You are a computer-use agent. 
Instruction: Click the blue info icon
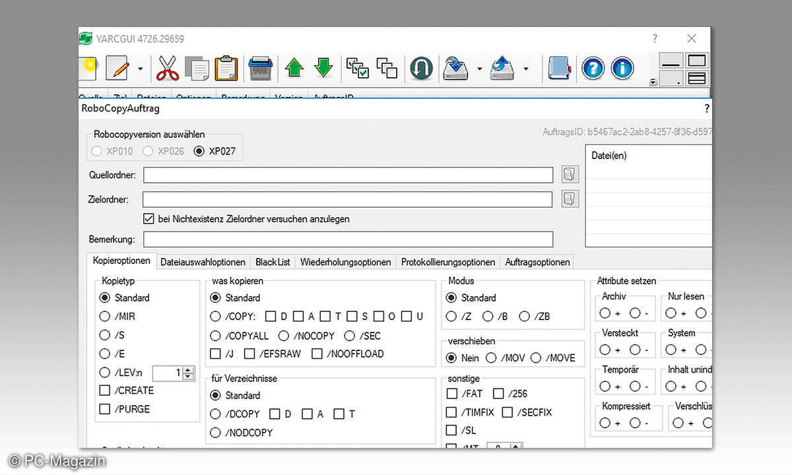pyautogui.click(x=622, y=68)
